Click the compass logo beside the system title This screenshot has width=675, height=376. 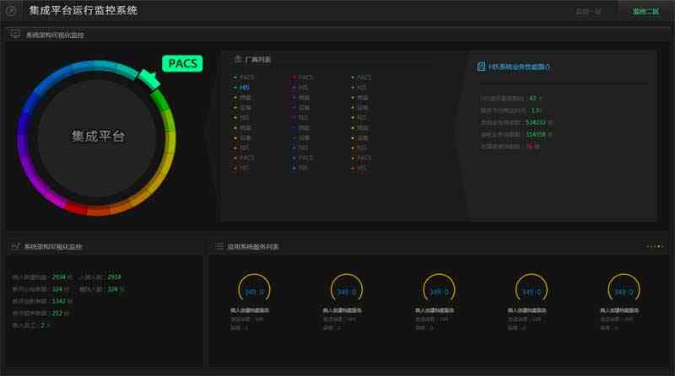pyautogui.click(x=12, y=11)
